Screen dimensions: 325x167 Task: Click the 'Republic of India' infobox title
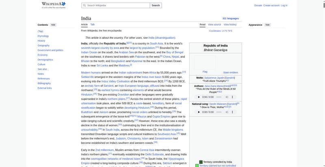pyautogui.click(x=216, y=46)
